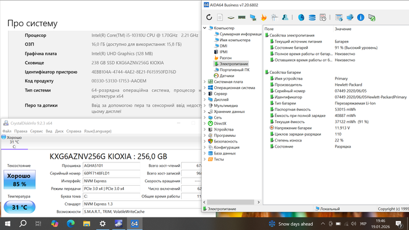Expand the Операционная система tree node
Viewport: 409px width, 230px height.
tap(204, 87)
